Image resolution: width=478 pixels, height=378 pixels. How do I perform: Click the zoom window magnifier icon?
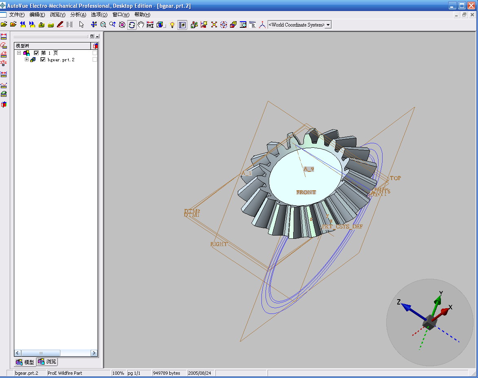pos(113,25)
